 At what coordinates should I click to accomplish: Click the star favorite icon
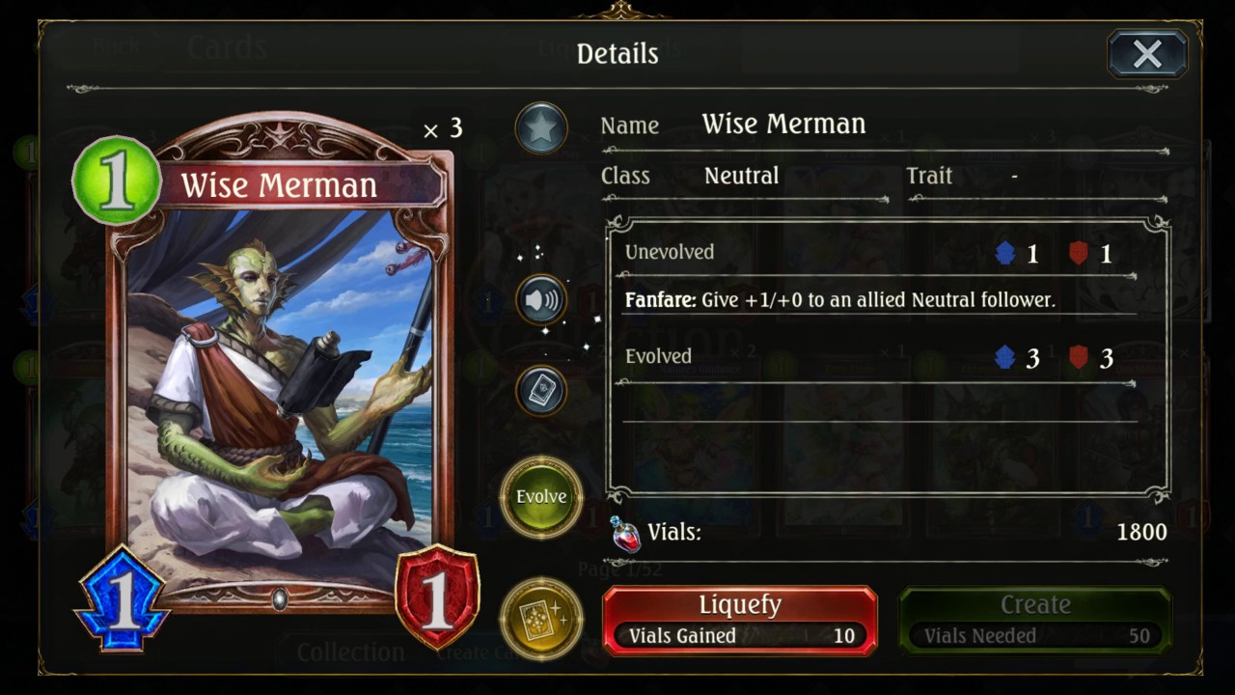(x=541, y=129)
